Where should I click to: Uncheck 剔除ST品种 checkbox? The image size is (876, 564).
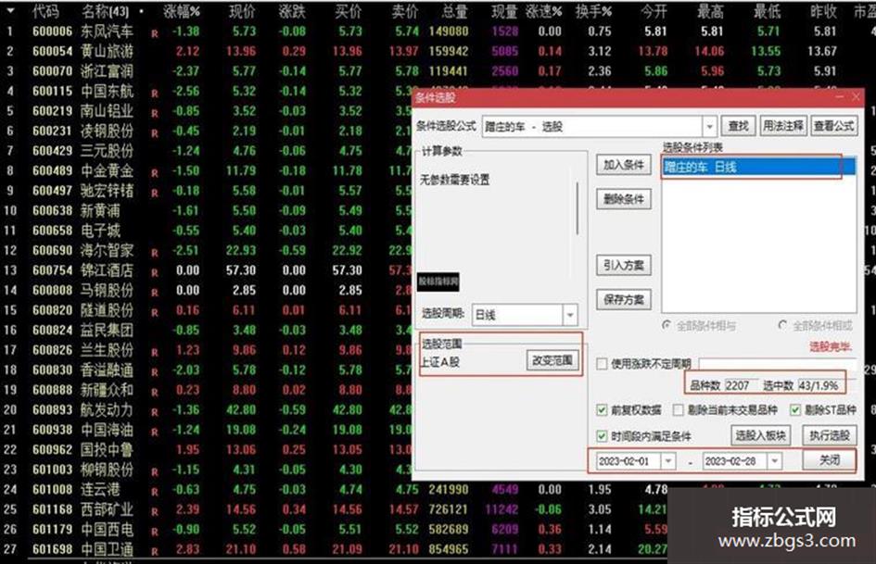click(x=795, y=410)
